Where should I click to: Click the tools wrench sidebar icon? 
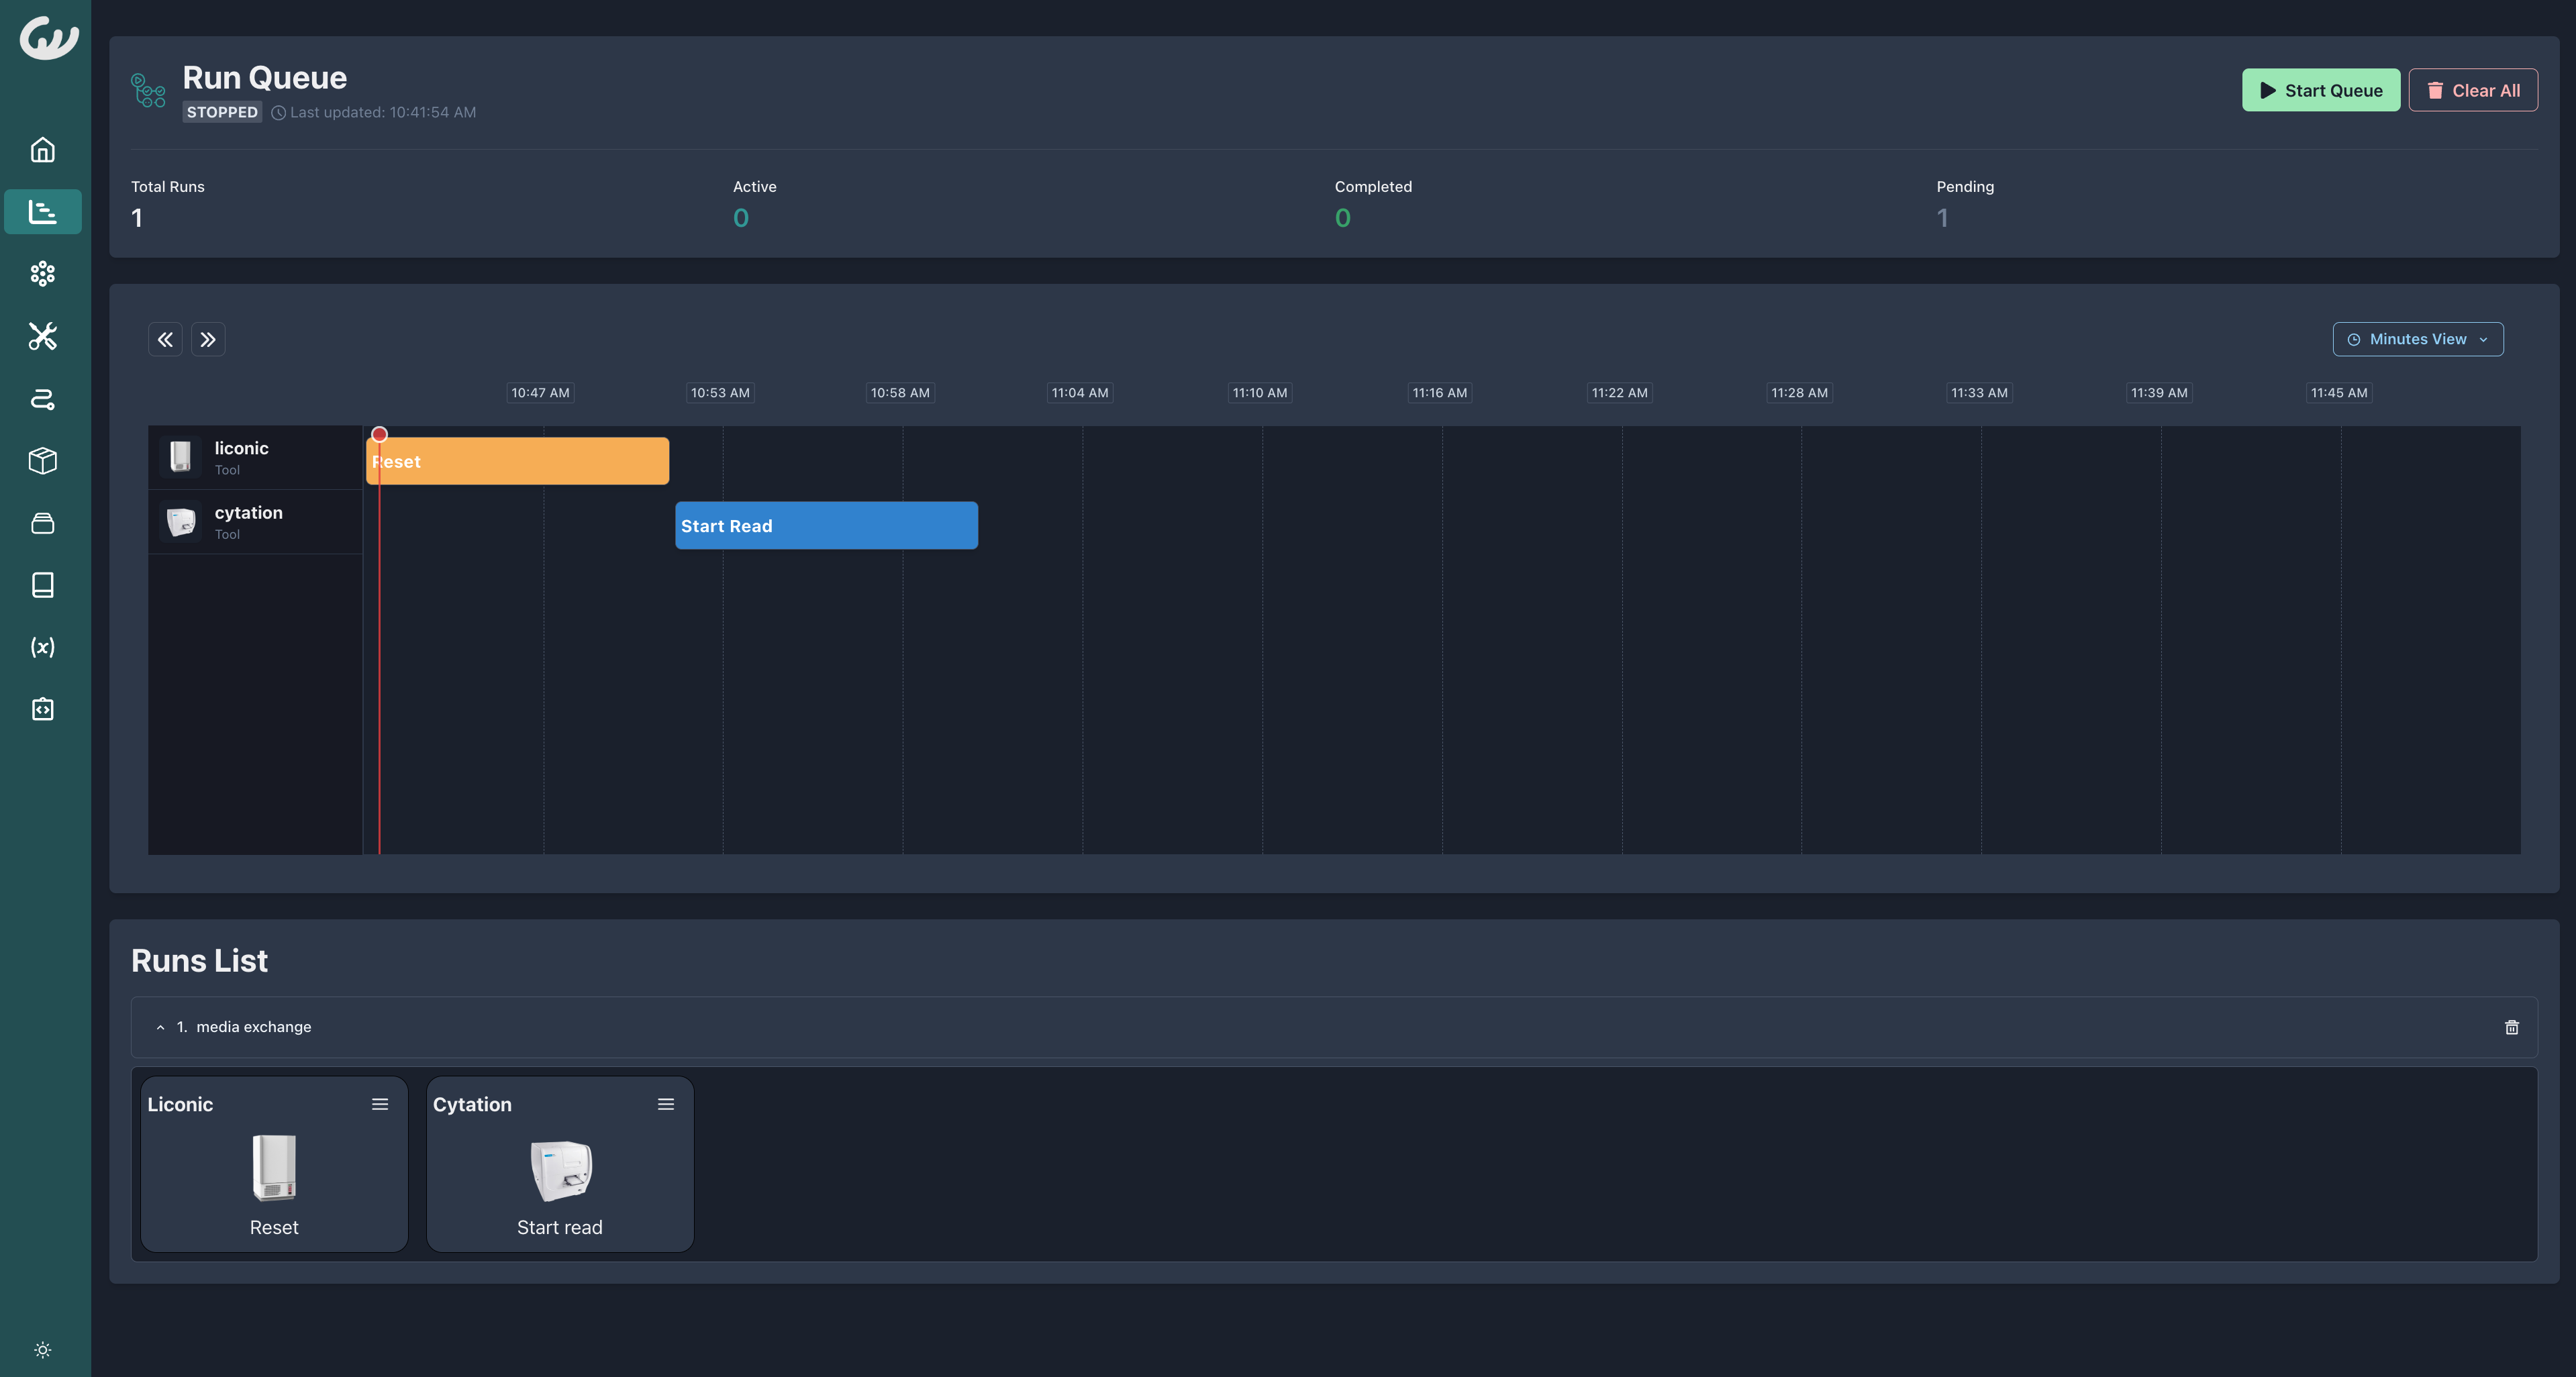(42, 336)
